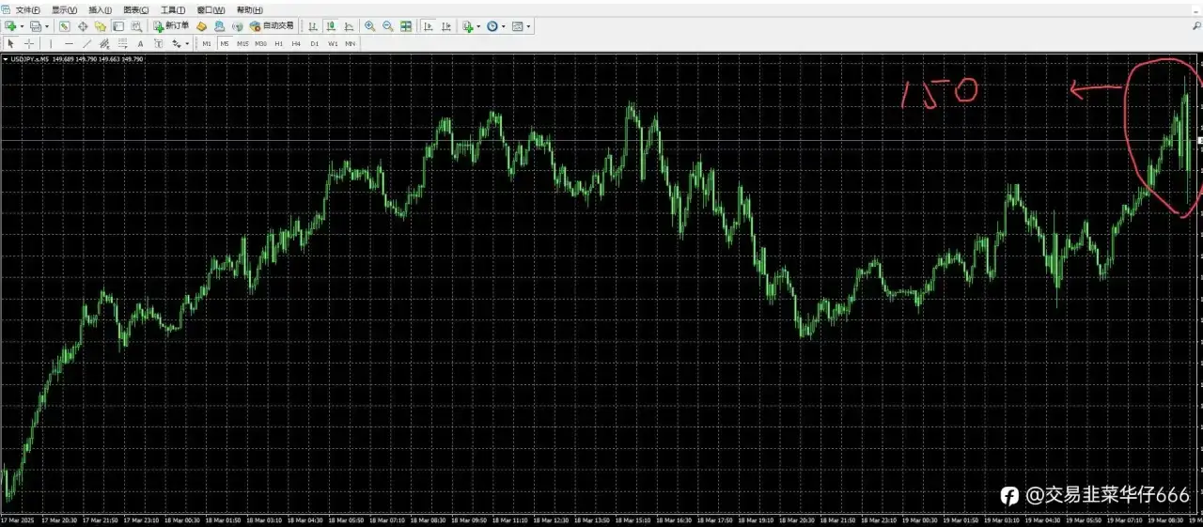Select the text label tool
The width and height of the screenshot is (1203, 527).
click(x=158, y=43)
